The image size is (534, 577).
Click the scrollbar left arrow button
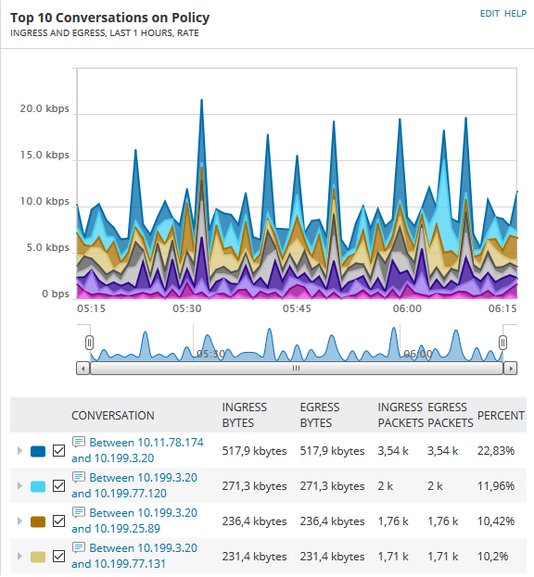click(83, 368)
